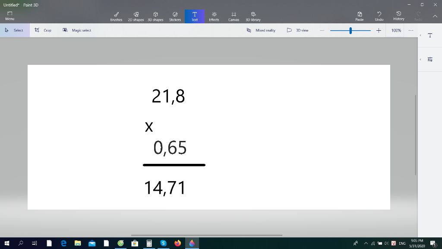Open more options ellipsis menu

click(411, 30)
